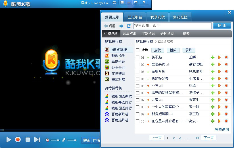Play 爱情买卖 with the orange arrow
The height and width of the screenshot is (148, 234).
219,64
